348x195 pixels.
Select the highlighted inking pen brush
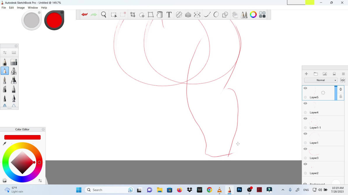click(x=5, y=71)
